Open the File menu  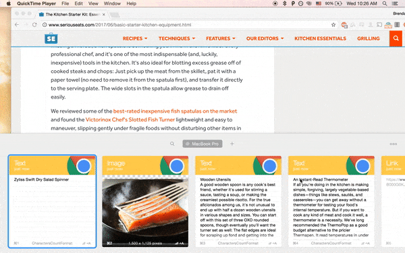pos(65,3)
